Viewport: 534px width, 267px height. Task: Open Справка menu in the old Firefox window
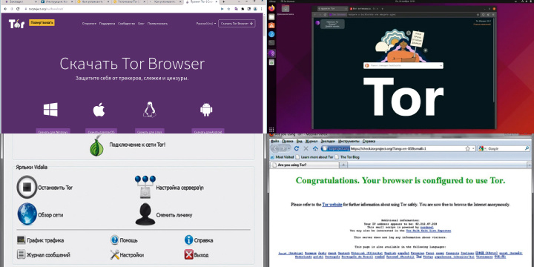pos(369,141)
